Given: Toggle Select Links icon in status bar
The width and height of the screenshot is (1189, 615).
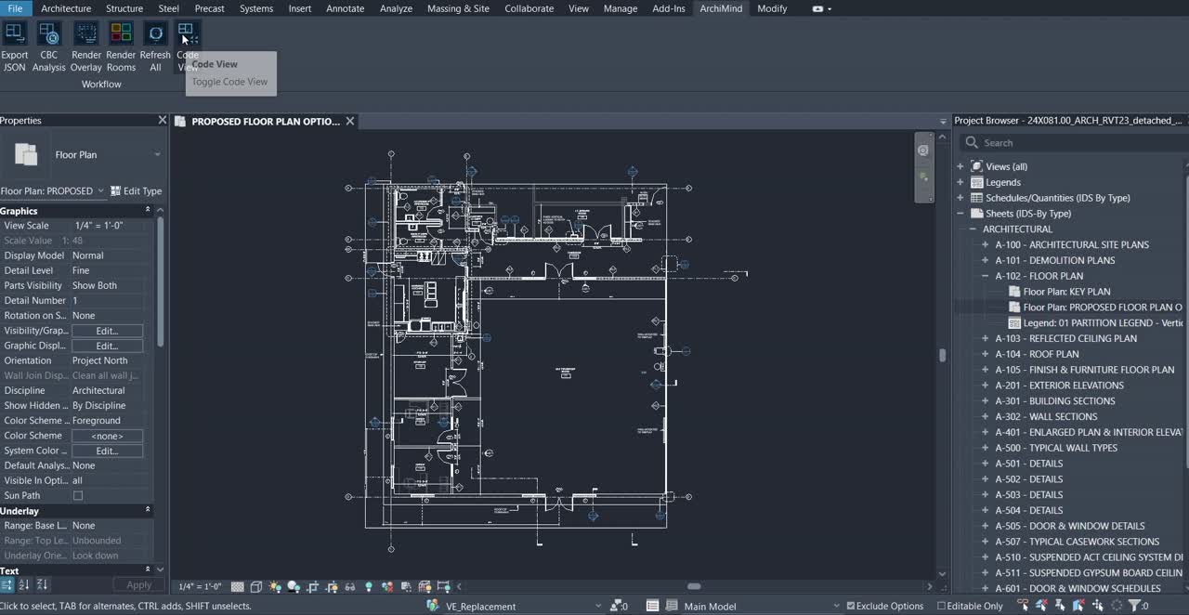Looking at the screenshot, I should click(1023, 606).
